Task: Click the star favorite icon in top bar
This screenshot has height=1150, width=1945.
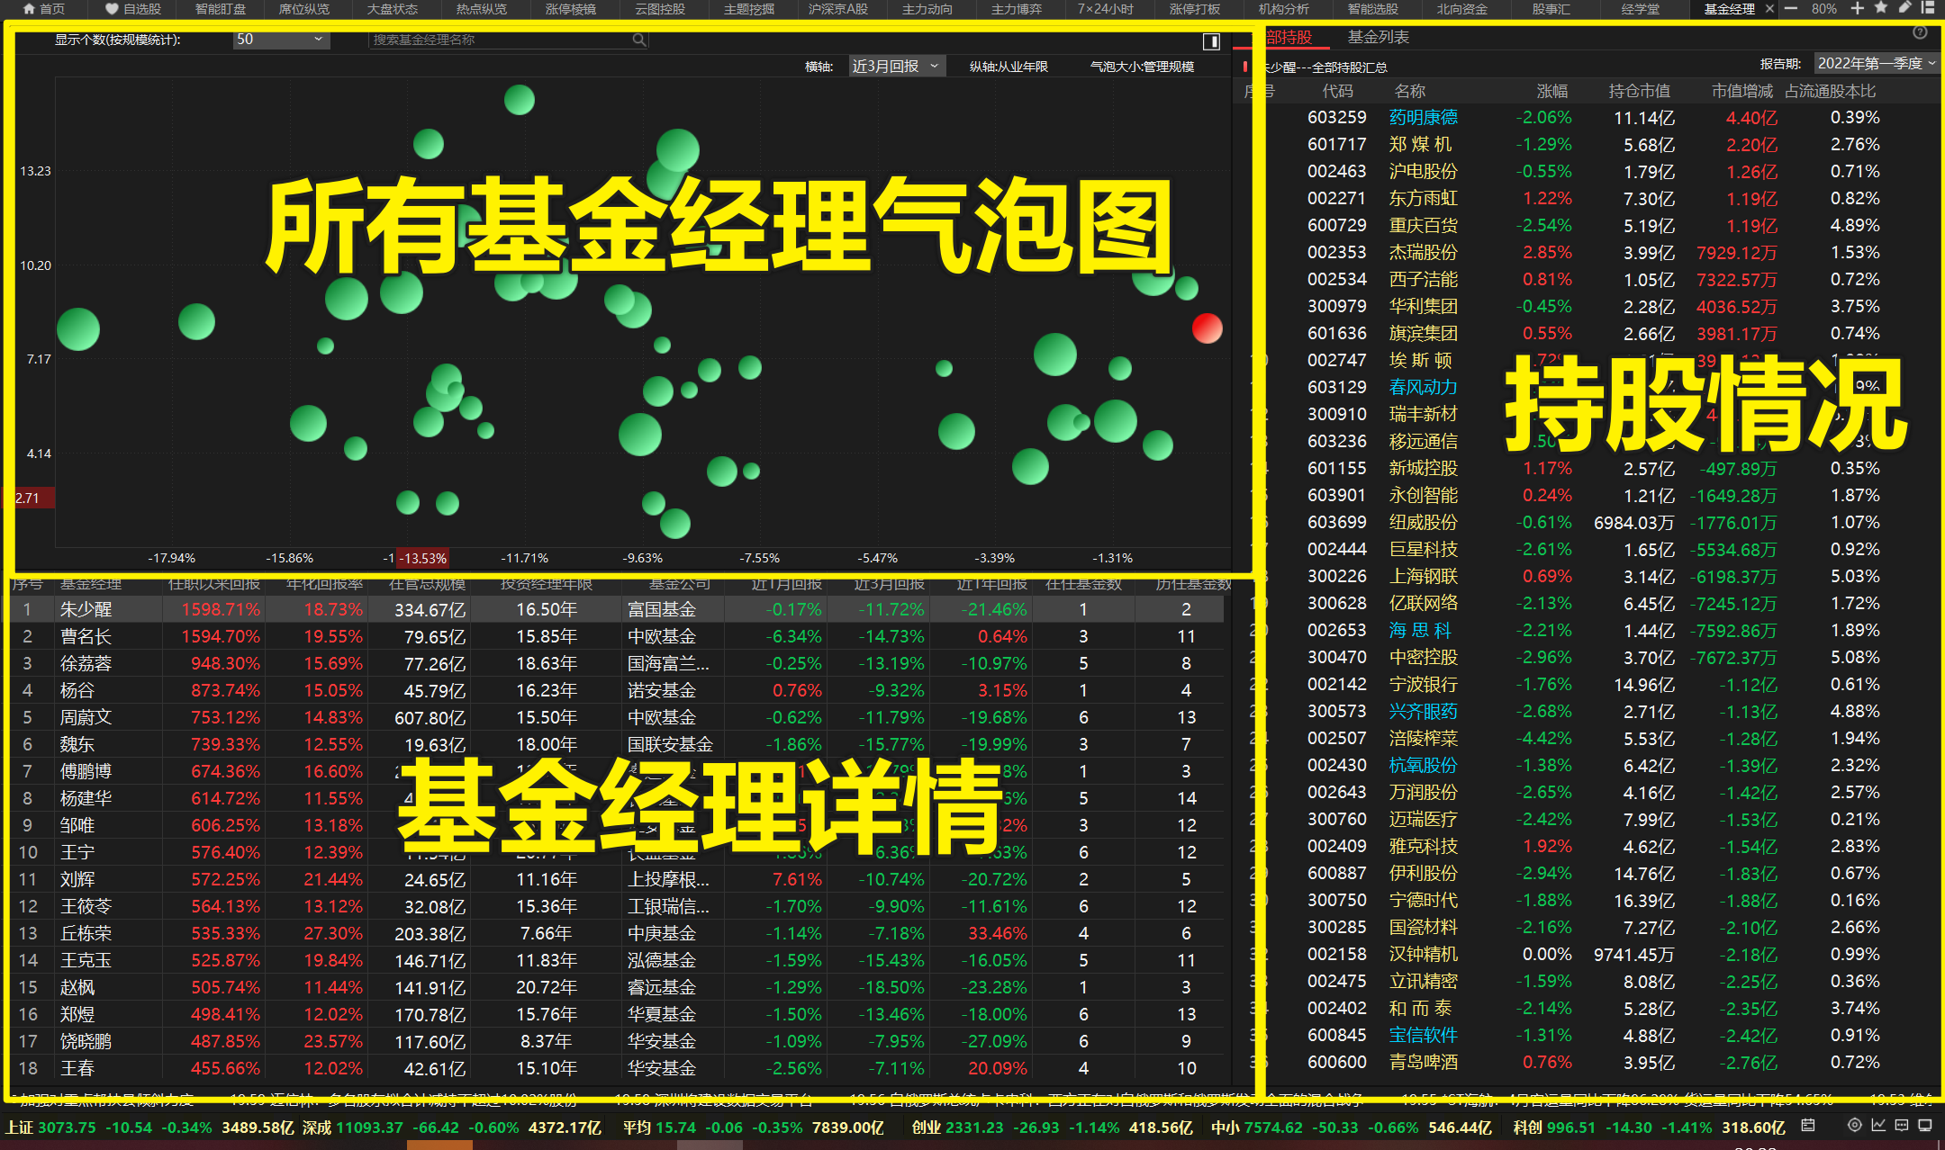Action: tap(1881, 7)
